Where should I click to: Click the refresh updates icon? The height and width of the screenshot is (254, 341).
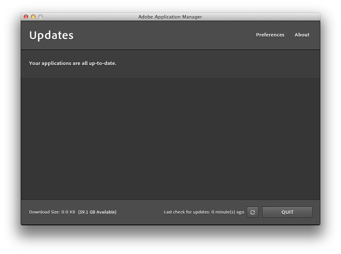pyautogui.click(x=253, y=212)
